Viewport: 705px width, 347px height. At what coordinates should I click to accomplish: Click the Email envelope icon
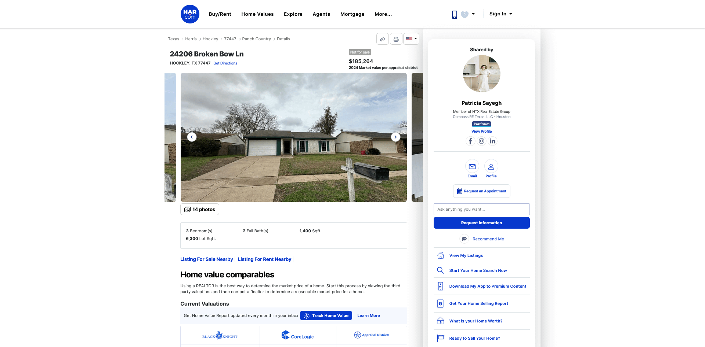[472, 166]
